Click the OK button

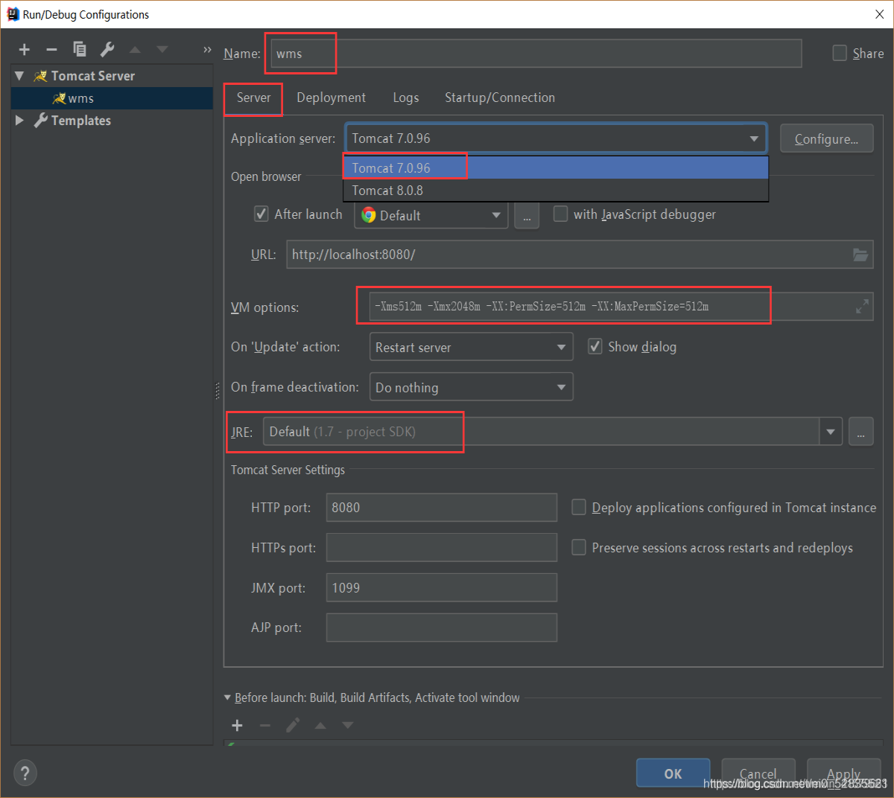point(673,773)
